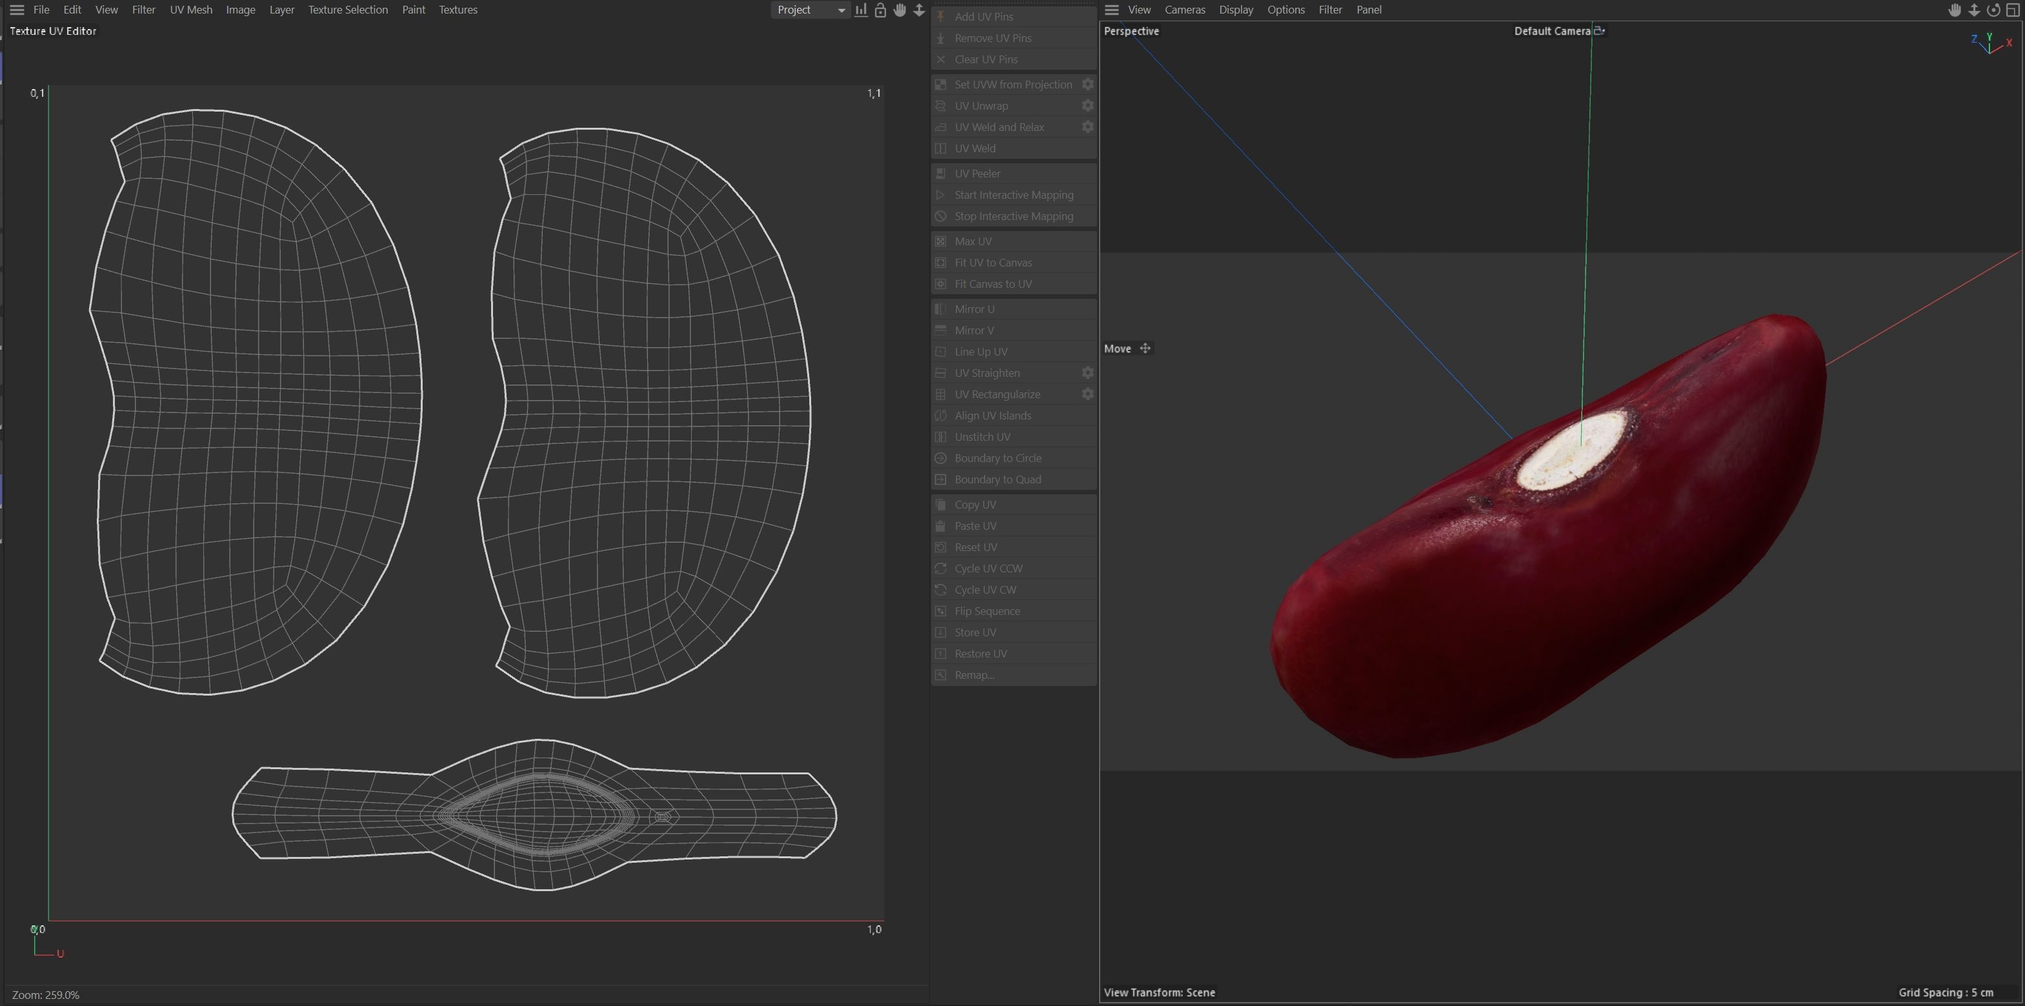Click the UV Weld command
This screenshot has width=2025, height=1006.
coord(1013,148)
